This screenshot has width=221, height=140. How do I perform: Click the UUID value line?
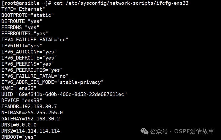coord(64,94)
